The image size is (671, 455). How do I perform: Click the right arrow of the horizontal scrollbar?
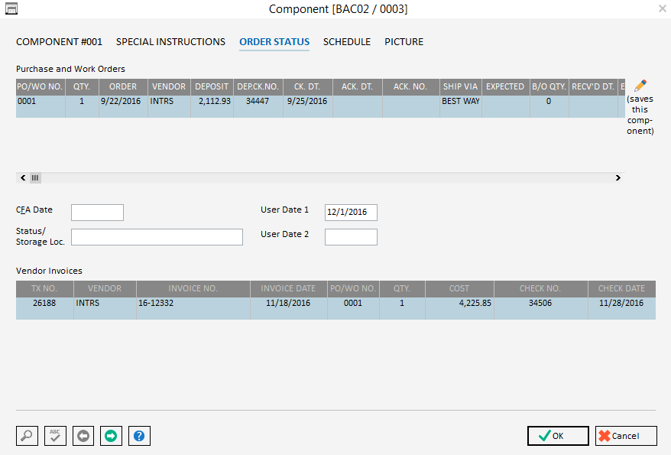point(618,177)
